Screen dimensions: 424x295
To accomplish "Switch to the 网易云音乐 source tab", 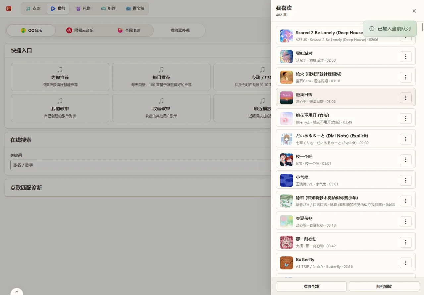I will (x=80, y=30).
